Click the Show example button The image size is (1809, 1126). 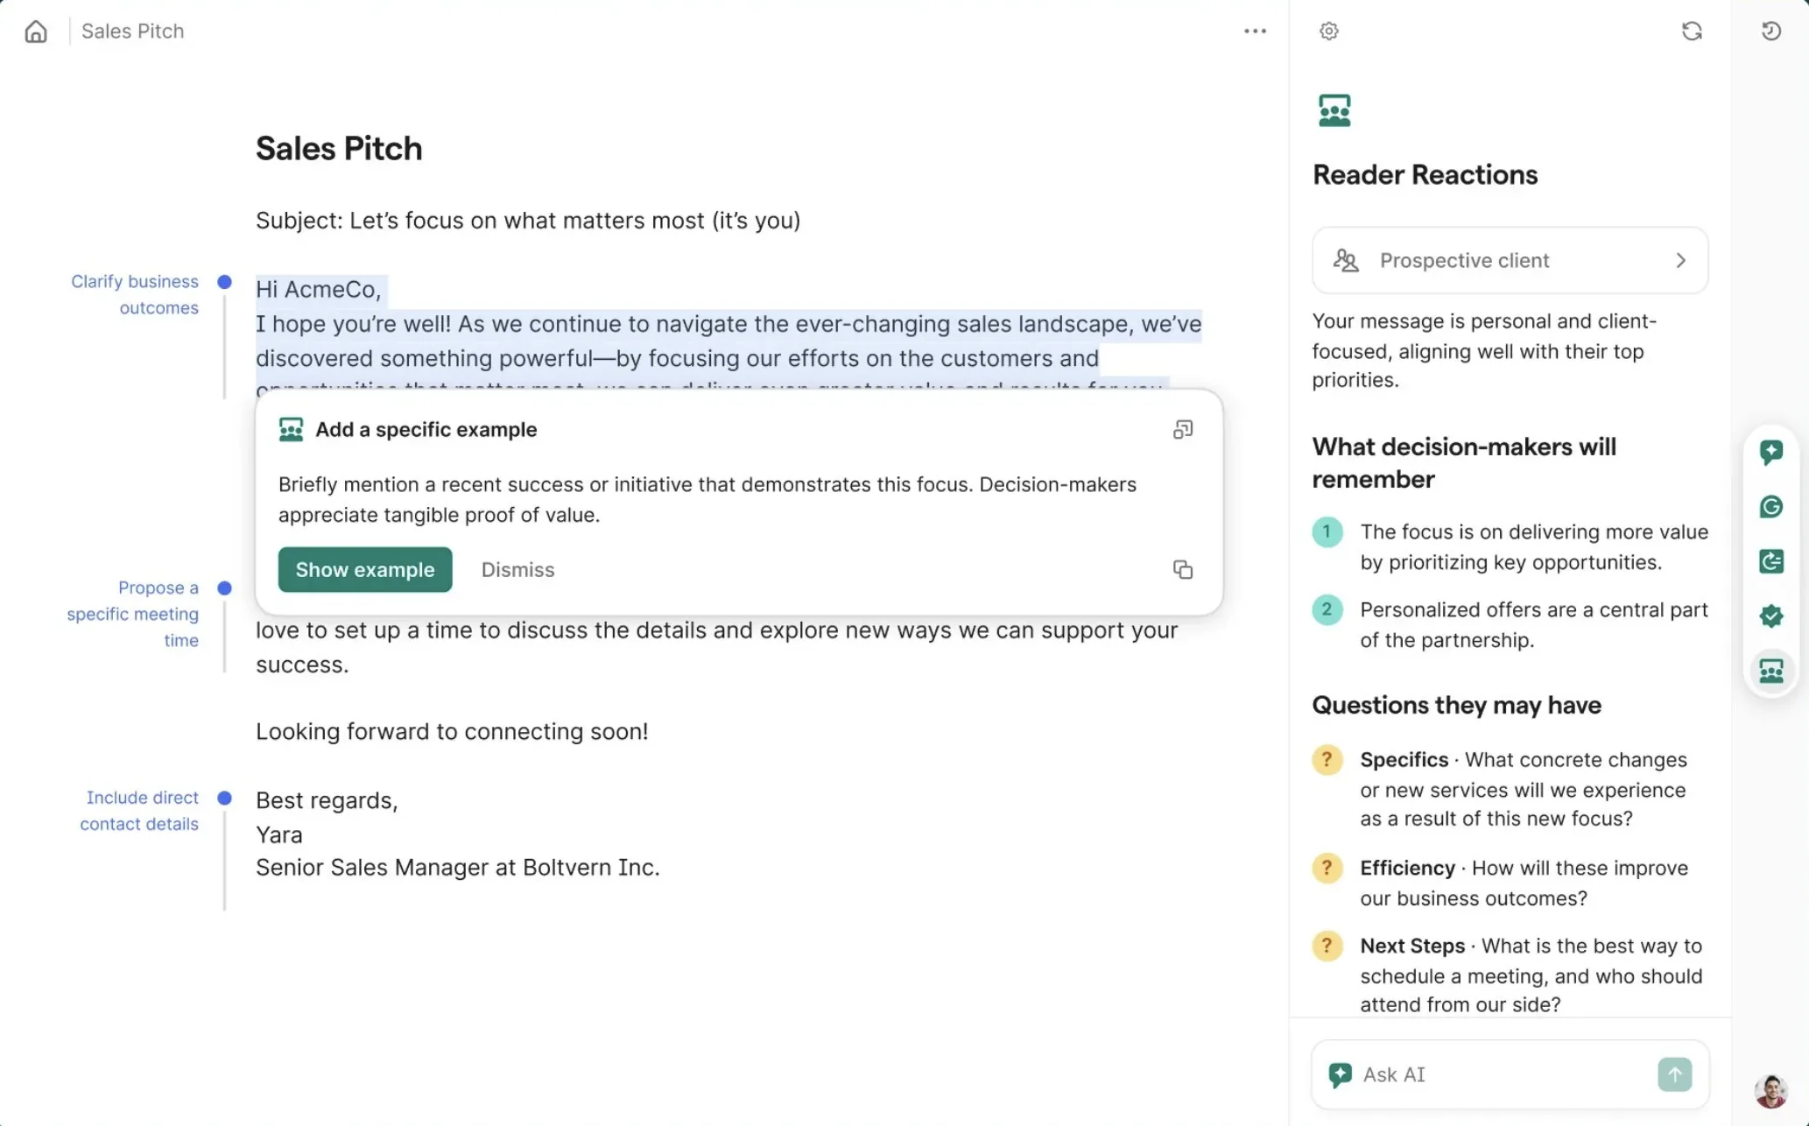click(x=365, y=570)
